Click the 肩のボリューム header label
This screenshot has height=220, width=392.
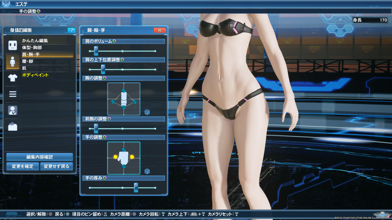[x=98, y=41]
